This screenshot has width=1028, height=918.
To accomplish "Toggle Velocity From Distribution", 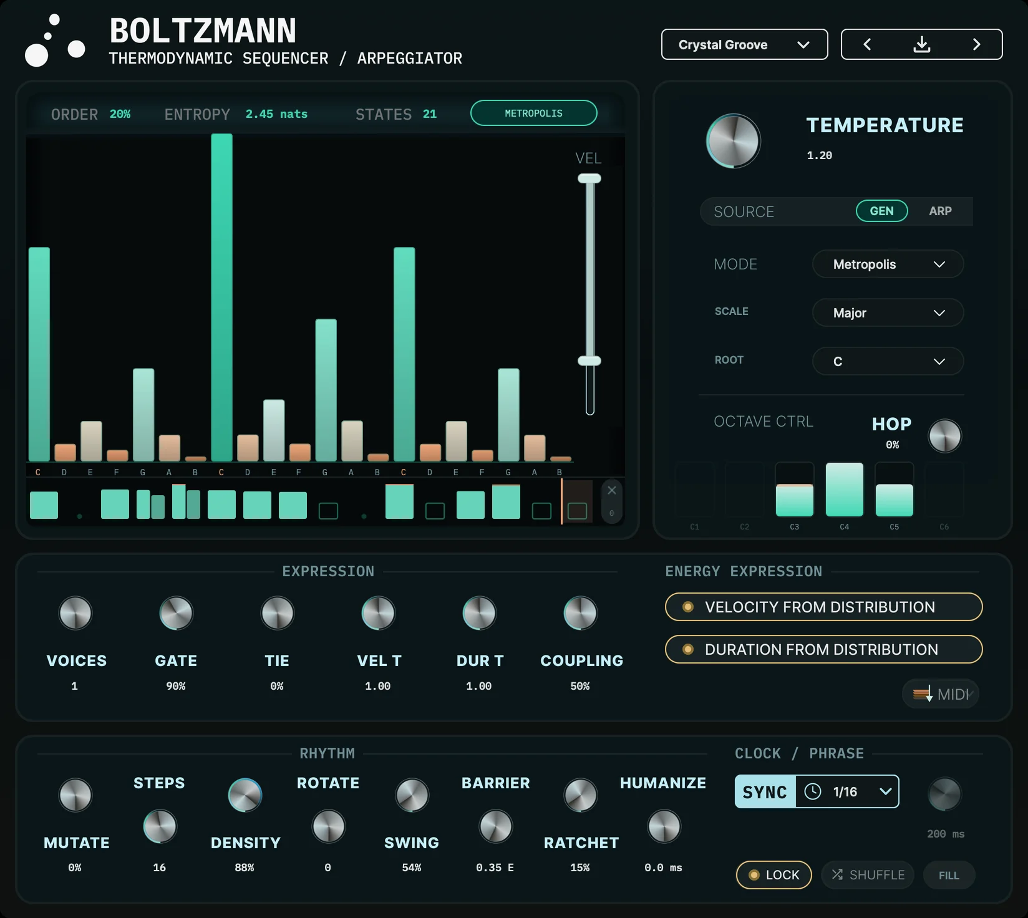I will 823,607.
